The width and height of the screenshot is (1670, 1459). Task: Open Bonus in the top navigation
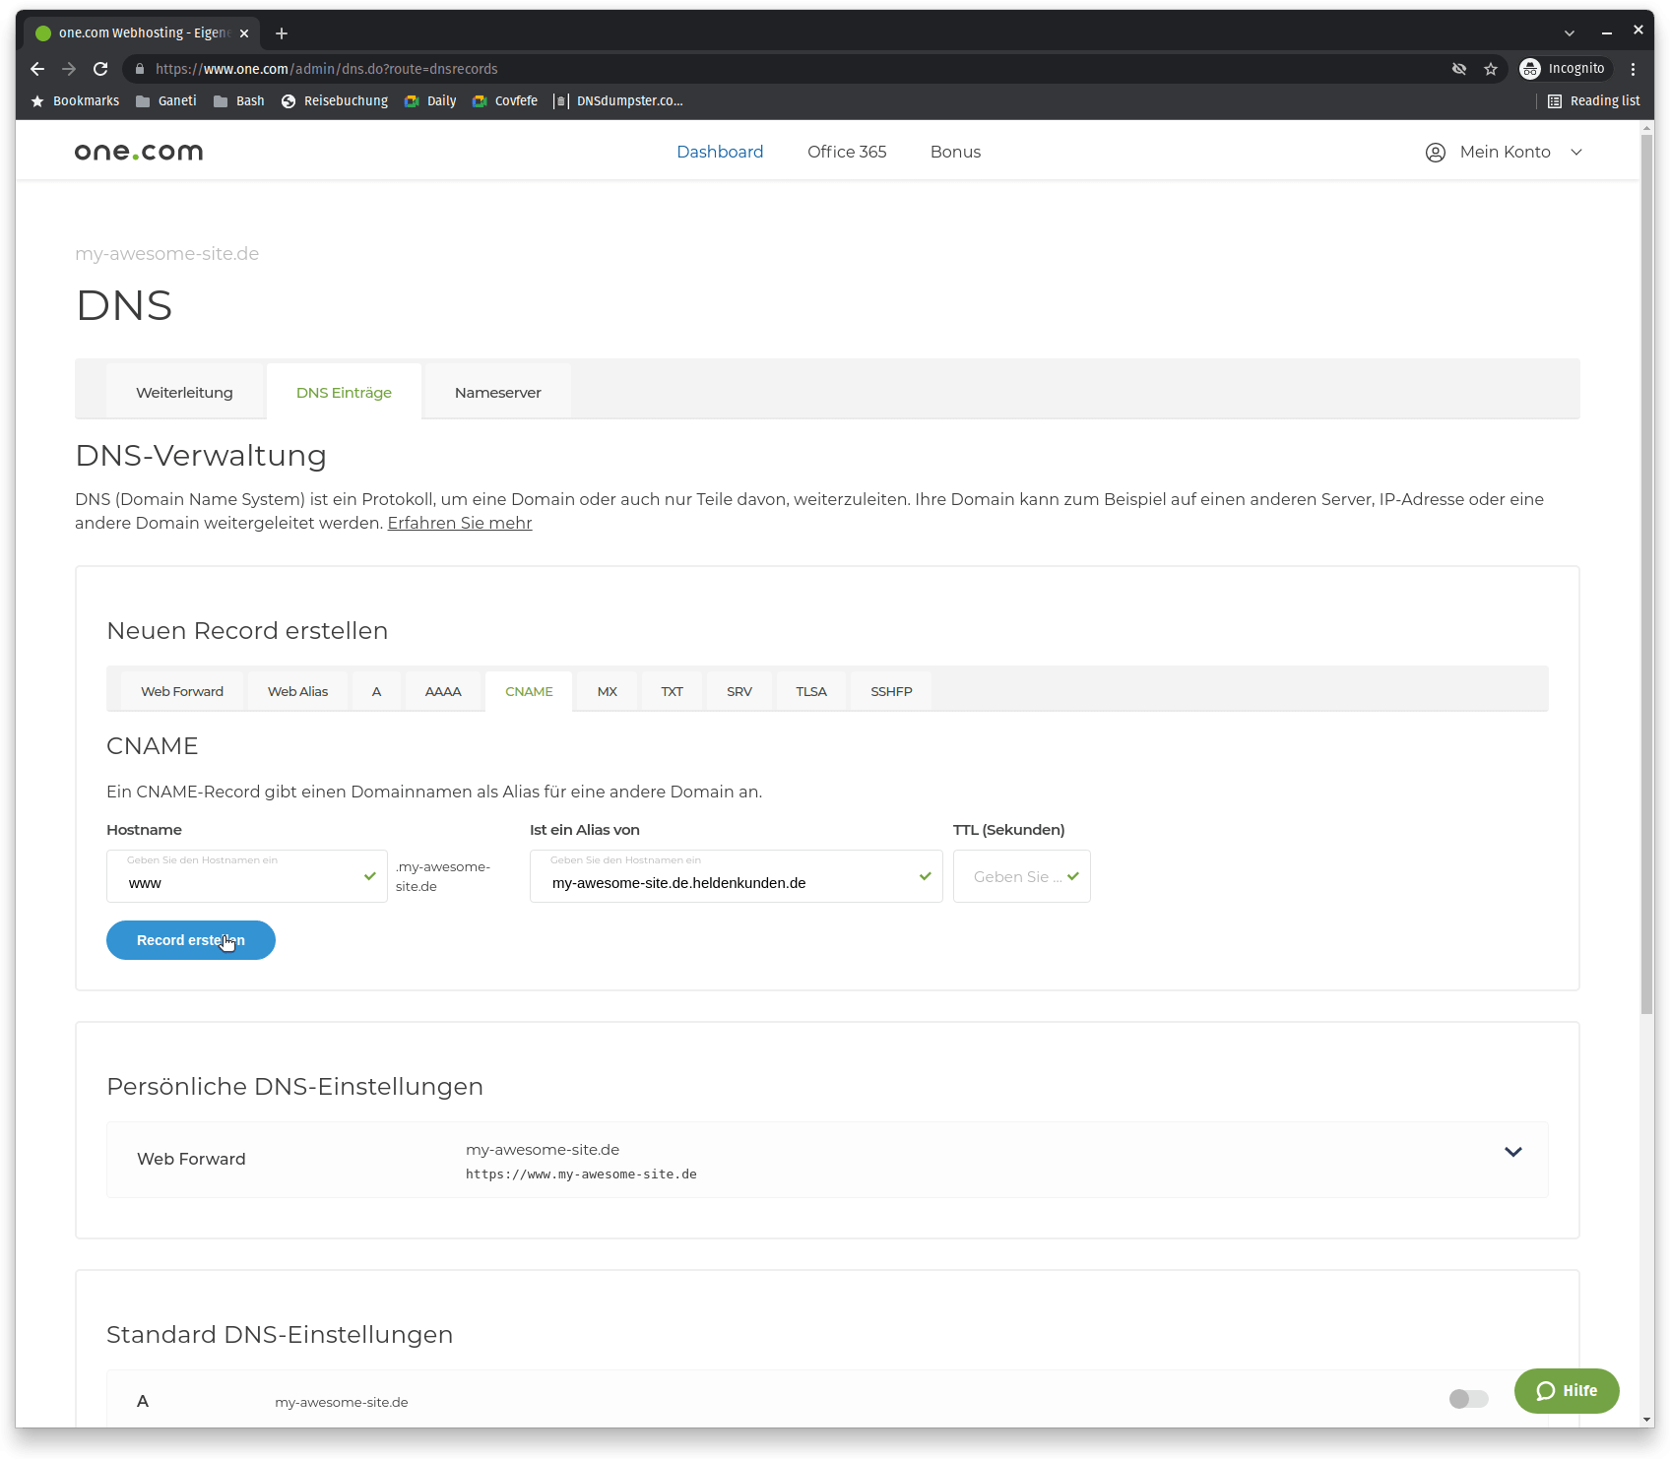[955, 152]
